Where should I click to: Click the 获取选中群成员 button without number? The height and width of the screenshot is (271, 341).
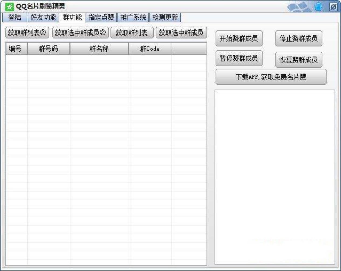pos(181,33)
